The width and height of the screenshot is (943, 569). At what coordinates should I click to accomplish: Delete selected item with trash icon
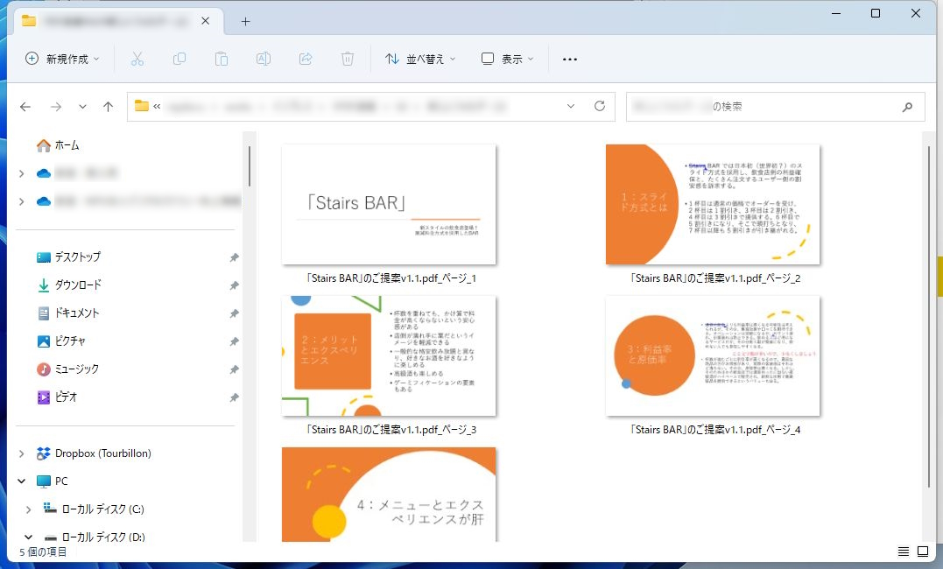[347, 59]
